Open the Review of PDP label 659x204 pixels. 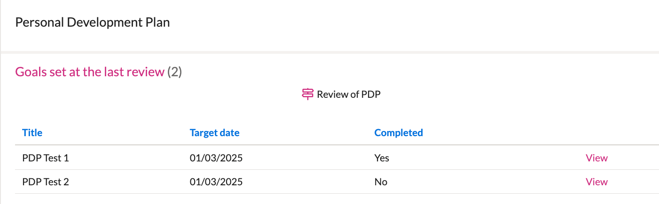349,94
